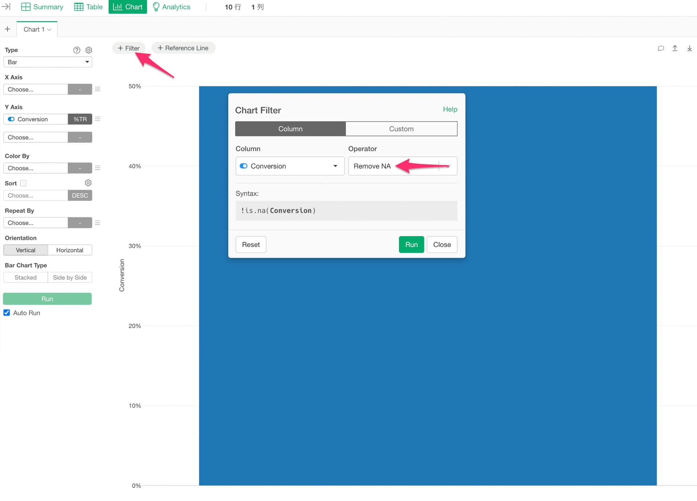697x501 pixels.
Task: Collapse the side panel with arrow icon
Action: [x=6, y=7]
